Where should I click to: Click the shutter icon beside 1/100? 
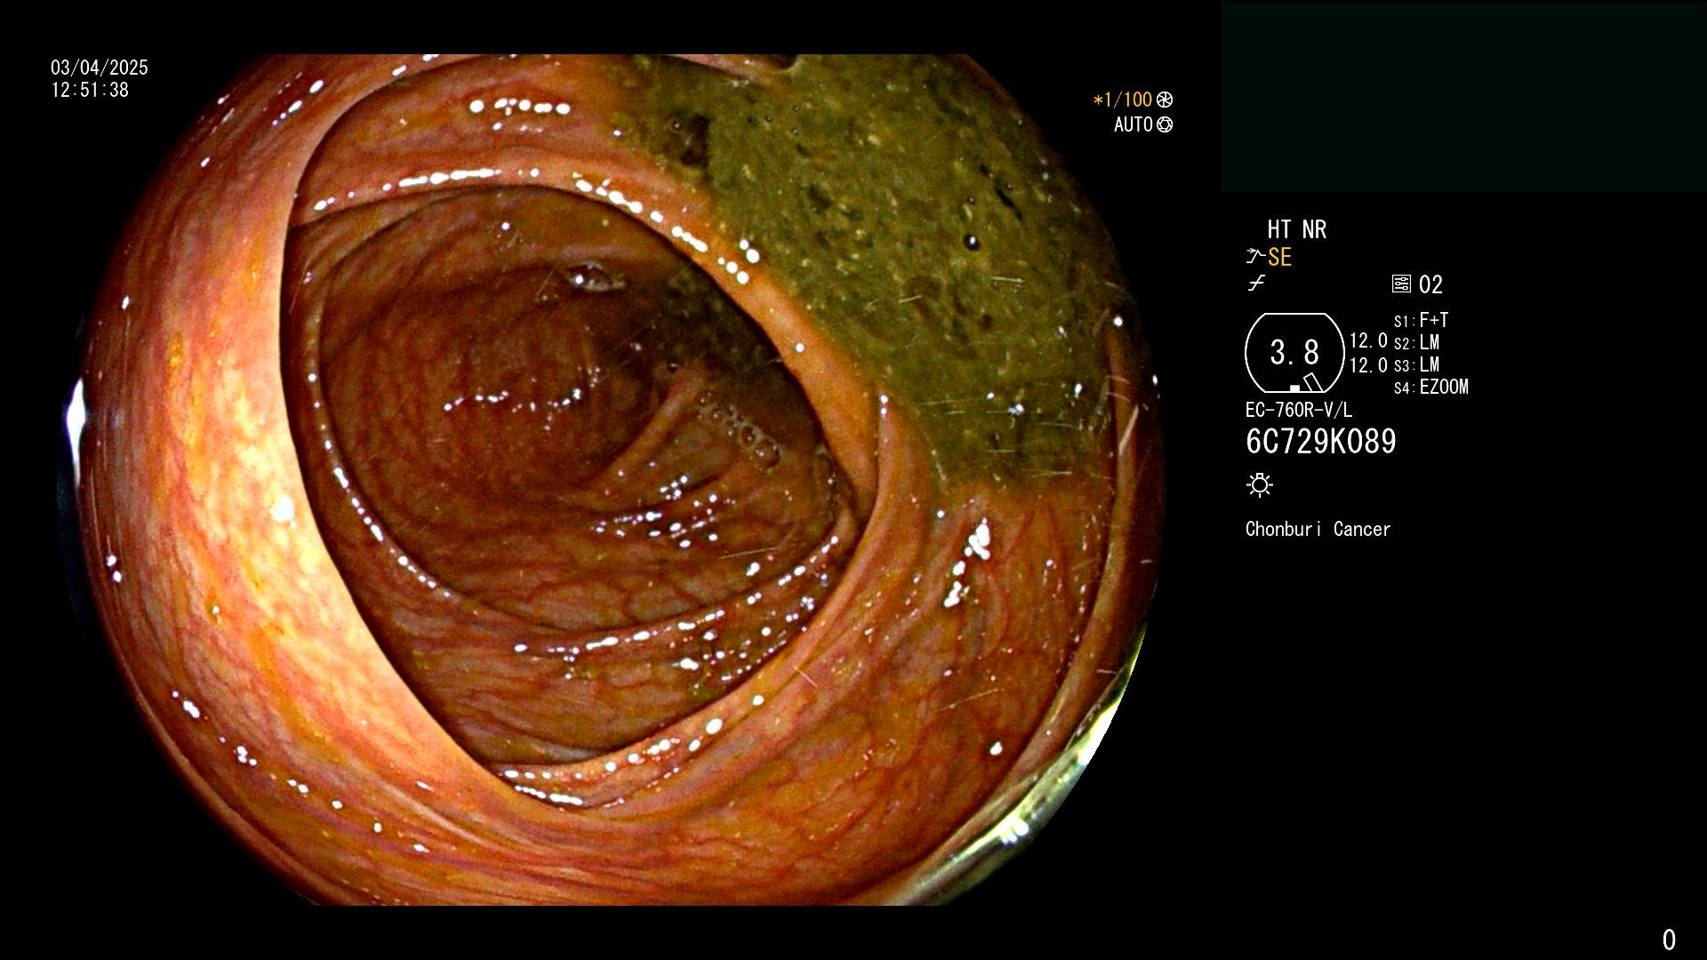[1165, 100]
